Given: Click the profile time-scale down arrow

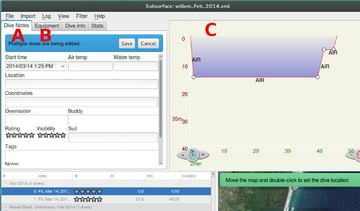Looking at the screenshot, I should [x=204, y=154].
